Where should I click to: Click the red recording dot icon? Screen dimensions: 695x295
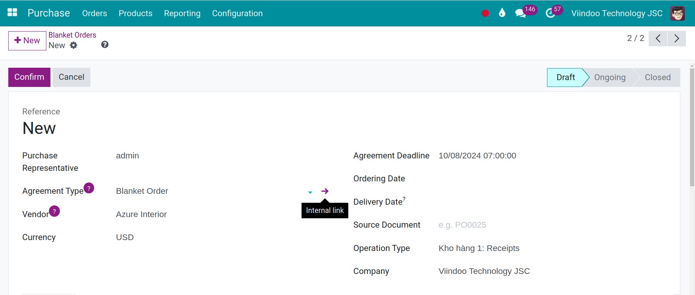click(485, 13)
